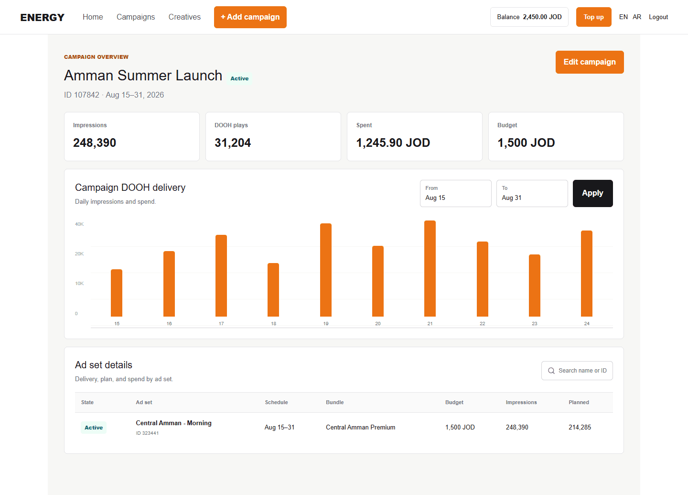Viewport: 688px width, 495px height.
Task: Click the 214,285 planned cell
Action: (580, 428)
